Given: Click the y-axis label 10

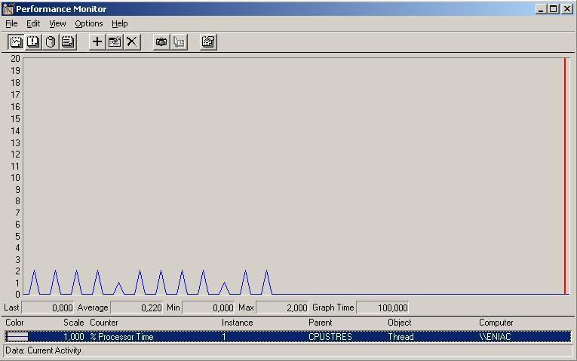Looking at the screenshot, I should tap(15, 178).
